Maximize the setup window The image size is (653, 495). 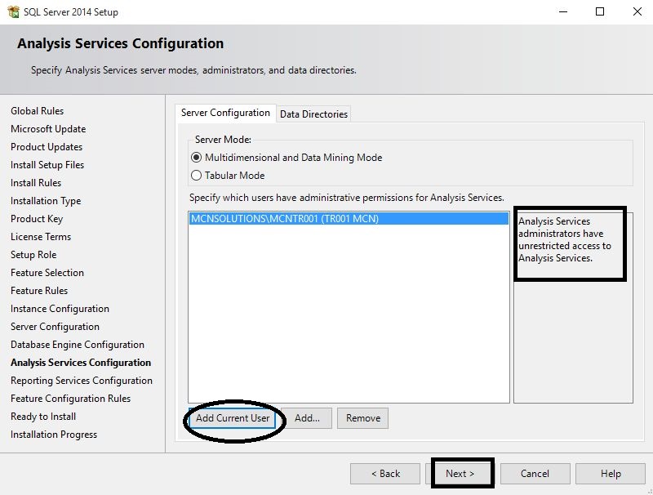pyautogui.click(x=600, y=11)
